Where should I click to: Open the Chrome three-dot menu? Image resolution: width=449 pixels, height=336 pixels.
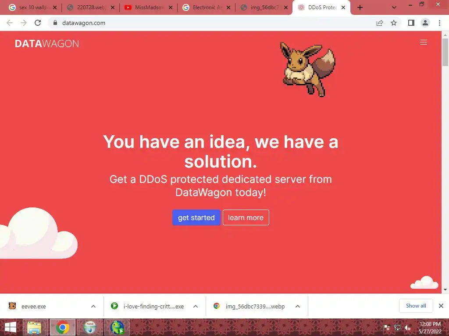pos(439,23)
